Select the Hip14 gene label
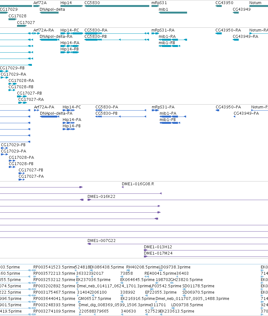This screenshot has height=316, width=268. [x=66, y=3]
